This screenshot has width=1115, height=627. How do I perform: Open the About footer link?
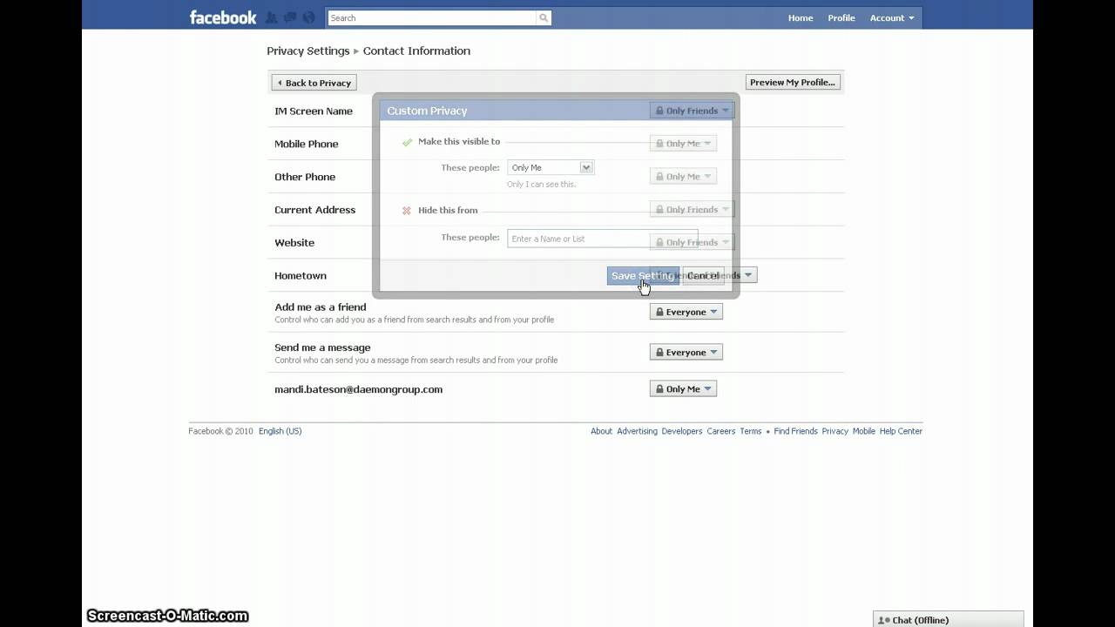601,431
